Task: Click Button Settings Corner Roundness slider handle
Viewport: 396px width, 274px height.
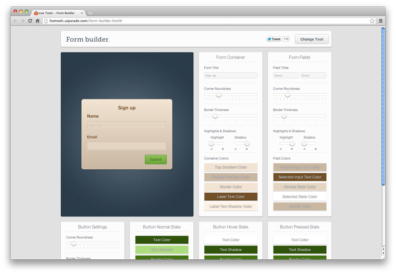Action: (73, 243)
